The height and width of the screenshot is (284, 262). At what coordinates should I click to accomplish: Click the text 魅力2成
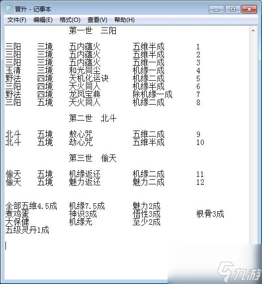(x=146, y=206)
